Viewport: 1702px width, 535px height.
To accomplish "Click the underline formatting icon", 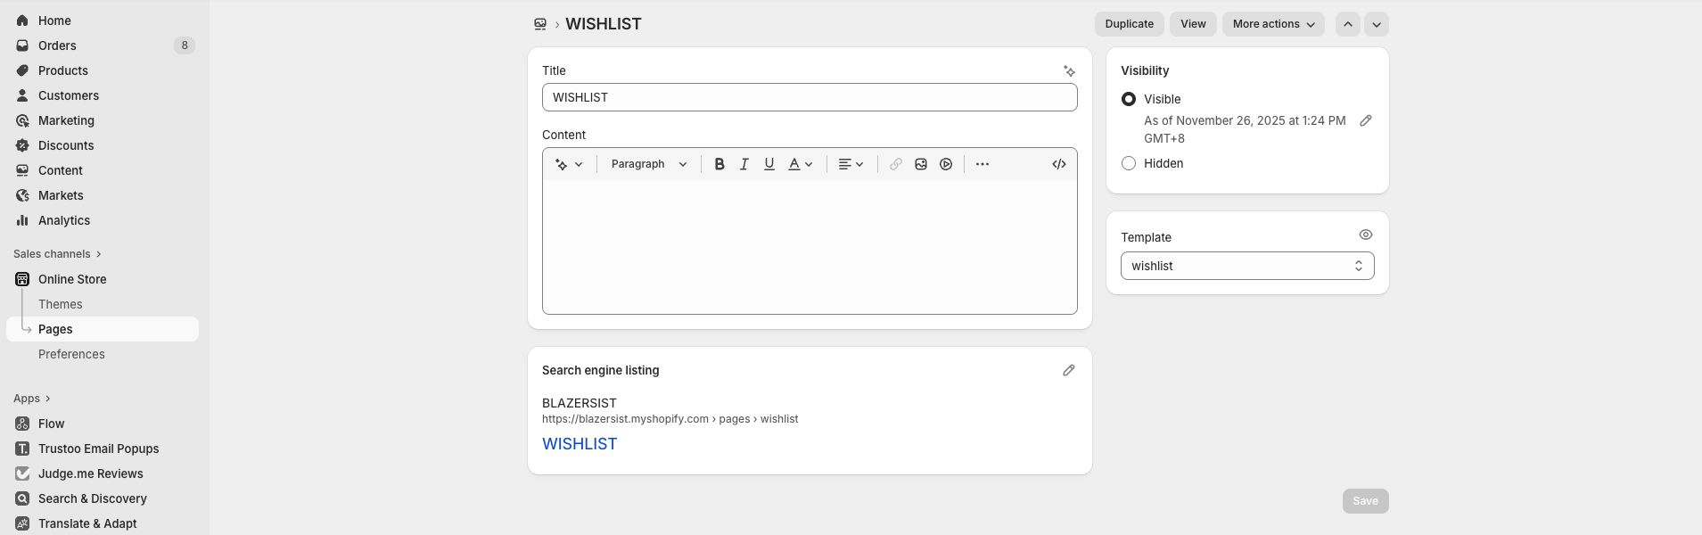I will click(x=769, y=164).
